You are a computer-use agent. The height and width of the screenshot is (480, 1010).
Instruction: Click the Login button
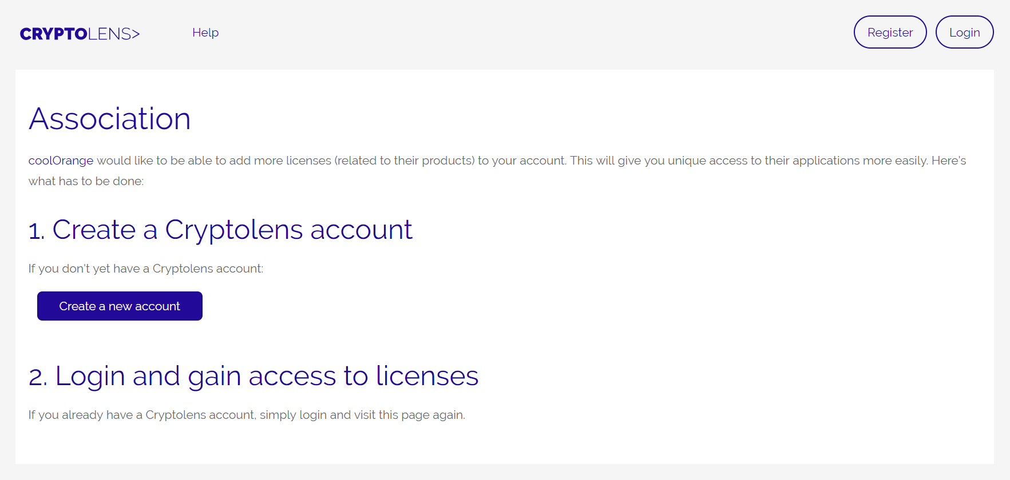[x=964, y=32]
